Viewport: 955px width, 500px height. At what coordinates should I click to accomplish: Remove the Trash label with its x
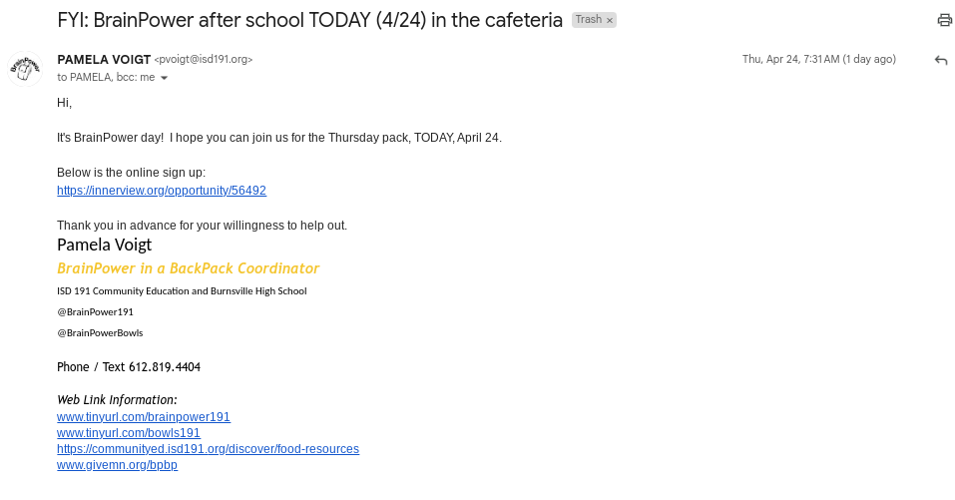(610, 20)
